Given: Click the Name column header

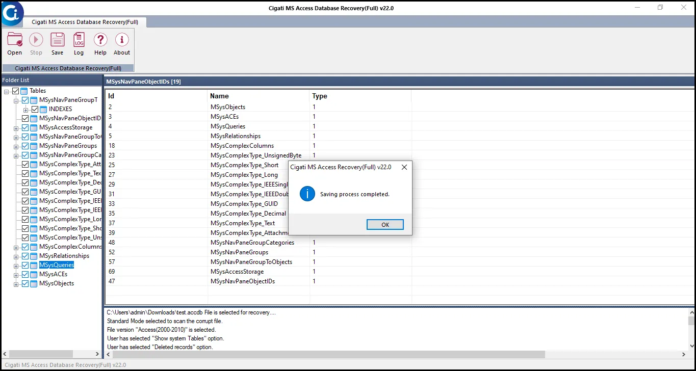Looking at the screenshot, I should [x=259, y=96].
